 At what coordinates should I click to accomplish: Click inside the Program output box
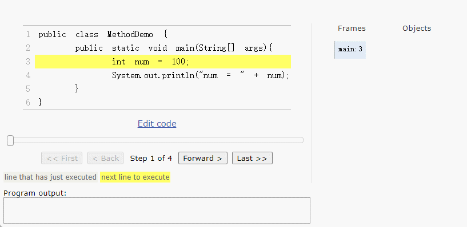[x=157, y=210]
